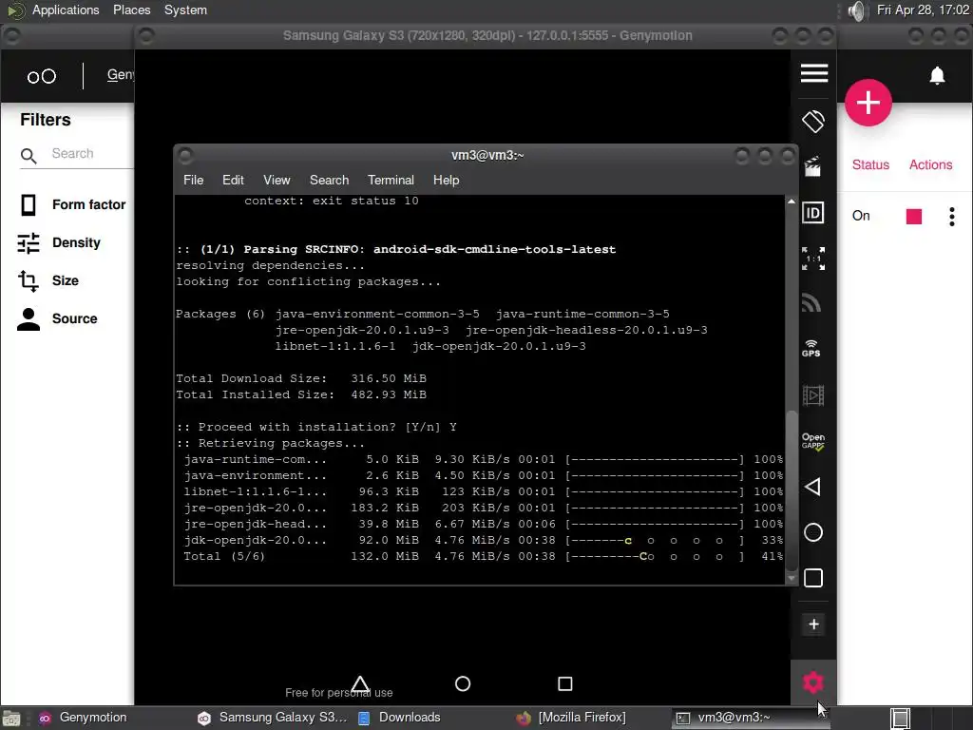Open the emulator network signal widget
The width and height of the screenshot is (973, 730).
[x=811, y=303]
